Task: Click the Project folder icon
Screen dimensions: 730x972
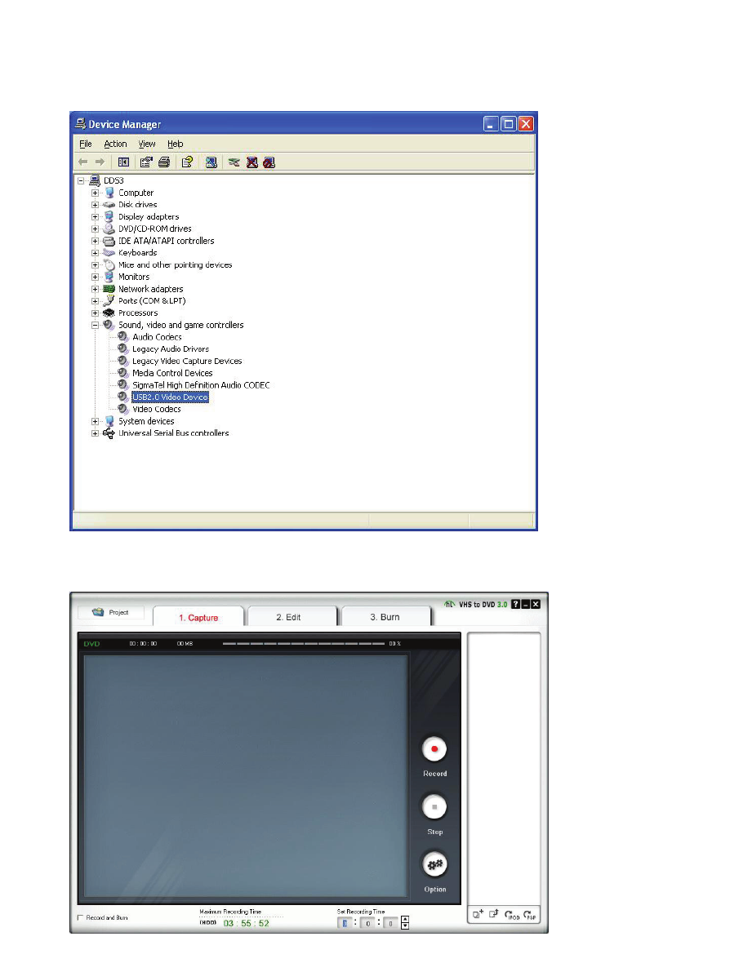Action: click(98, 612)
